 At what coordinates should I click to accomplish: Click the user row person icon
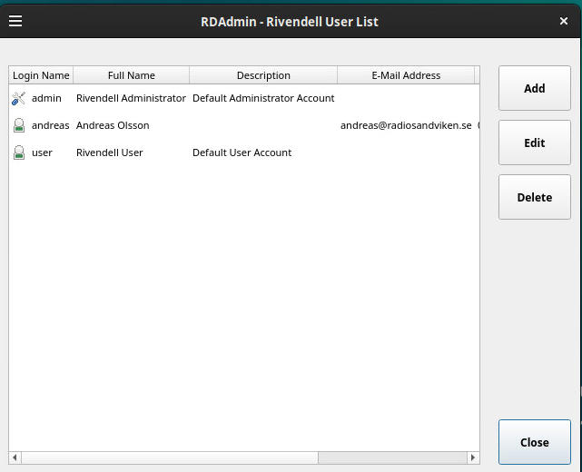coord(19,152)
